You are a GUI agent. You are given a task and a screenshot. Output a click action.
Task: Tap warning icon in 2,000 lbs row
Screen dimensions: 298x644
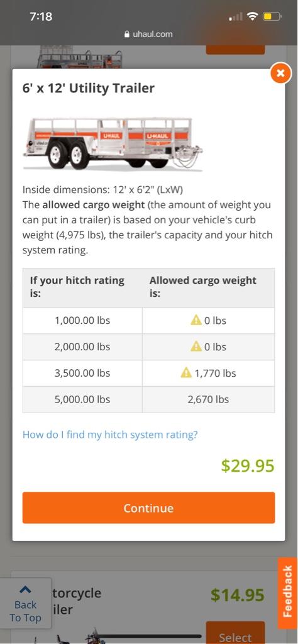click(x=196, y=347)
